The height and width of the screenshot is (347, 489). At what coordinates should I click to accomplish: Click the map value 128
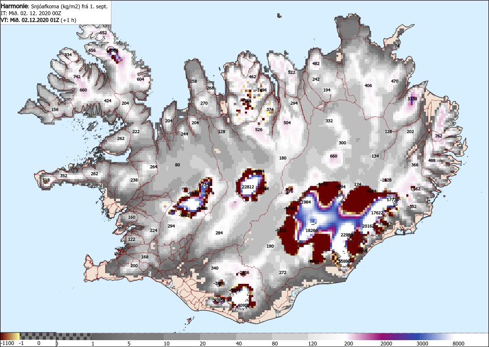(x=222, y=132)
